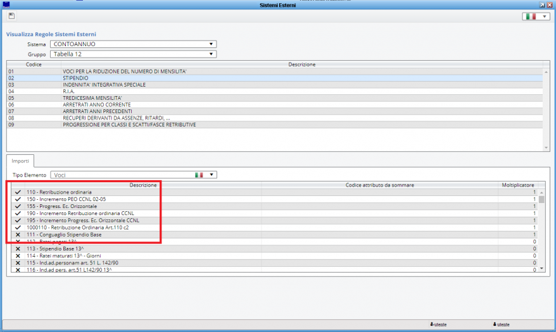Image resolution: width=556 pixels, height=332 pixels.
Task: Switch to the Importi tab
Action: pyautogui.click(x=20, y=161)
